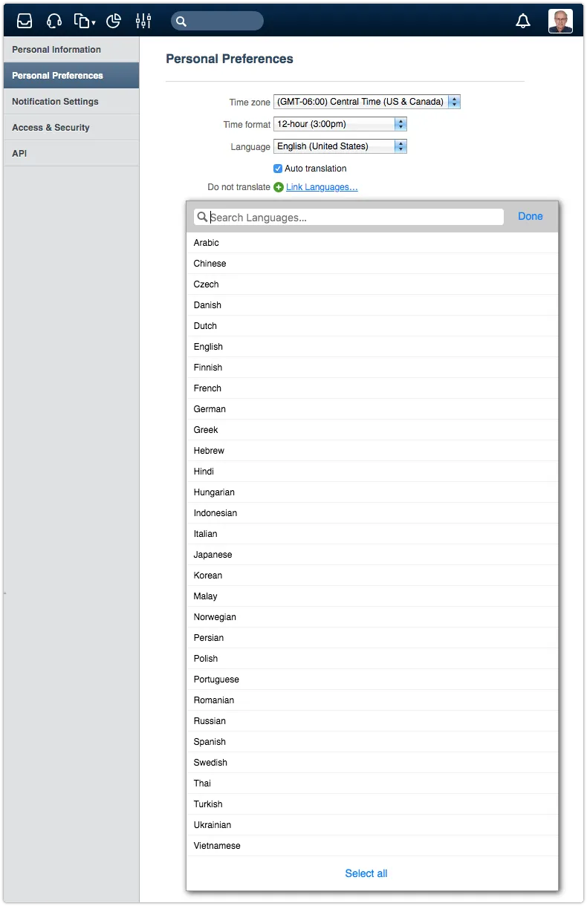The image size is (587, 906).
Task: Select Russian from the list
Action: 372,721
